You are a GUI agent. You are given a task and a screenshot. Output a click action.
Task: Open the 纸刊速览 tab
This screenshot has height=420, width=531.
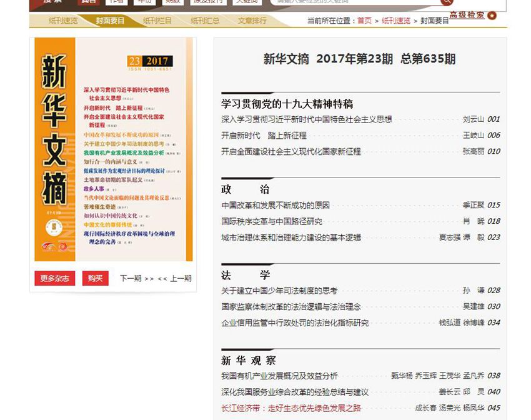click(63, 21)
